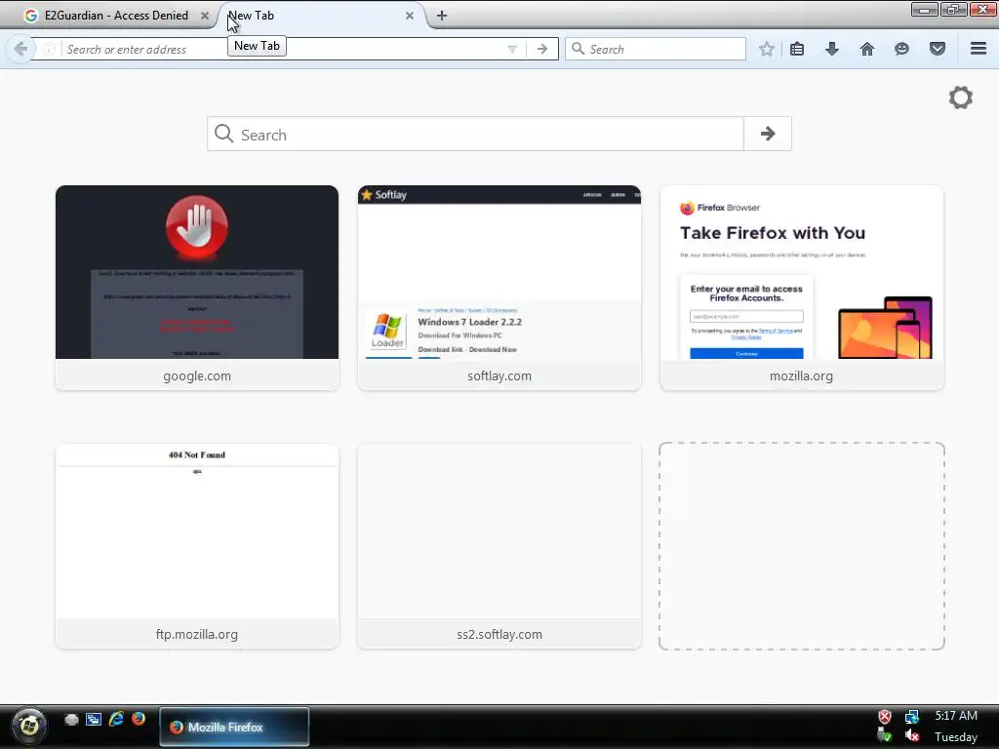The width and height of the screenshot is (999, 749).
Task: Close the E2Guardian - Access Denied tab
Action: point(205,16)
